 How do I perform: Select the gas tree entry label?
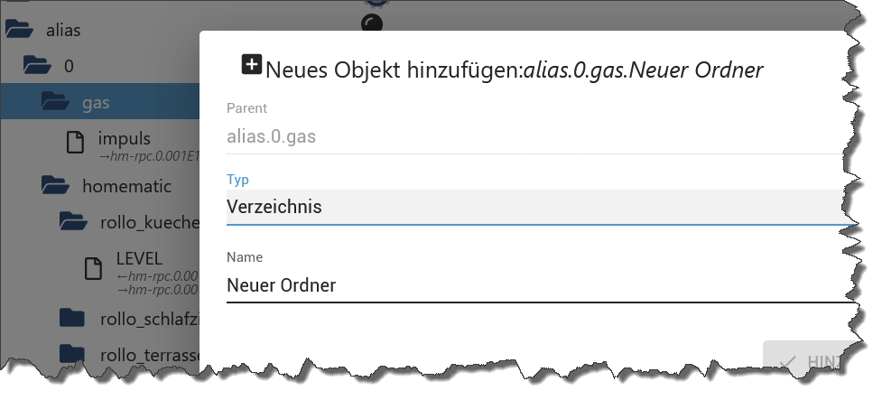(96, 103)
